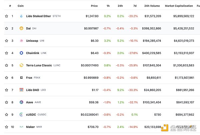Click 24h volume $400,229,585
The height and width of the screenshot is (135, 200).
(x=152, y=53)
